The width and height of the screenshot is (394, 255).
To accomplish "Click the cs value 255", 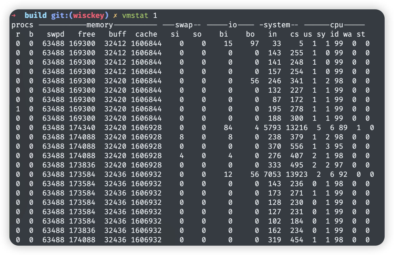I will coord(297,53).
